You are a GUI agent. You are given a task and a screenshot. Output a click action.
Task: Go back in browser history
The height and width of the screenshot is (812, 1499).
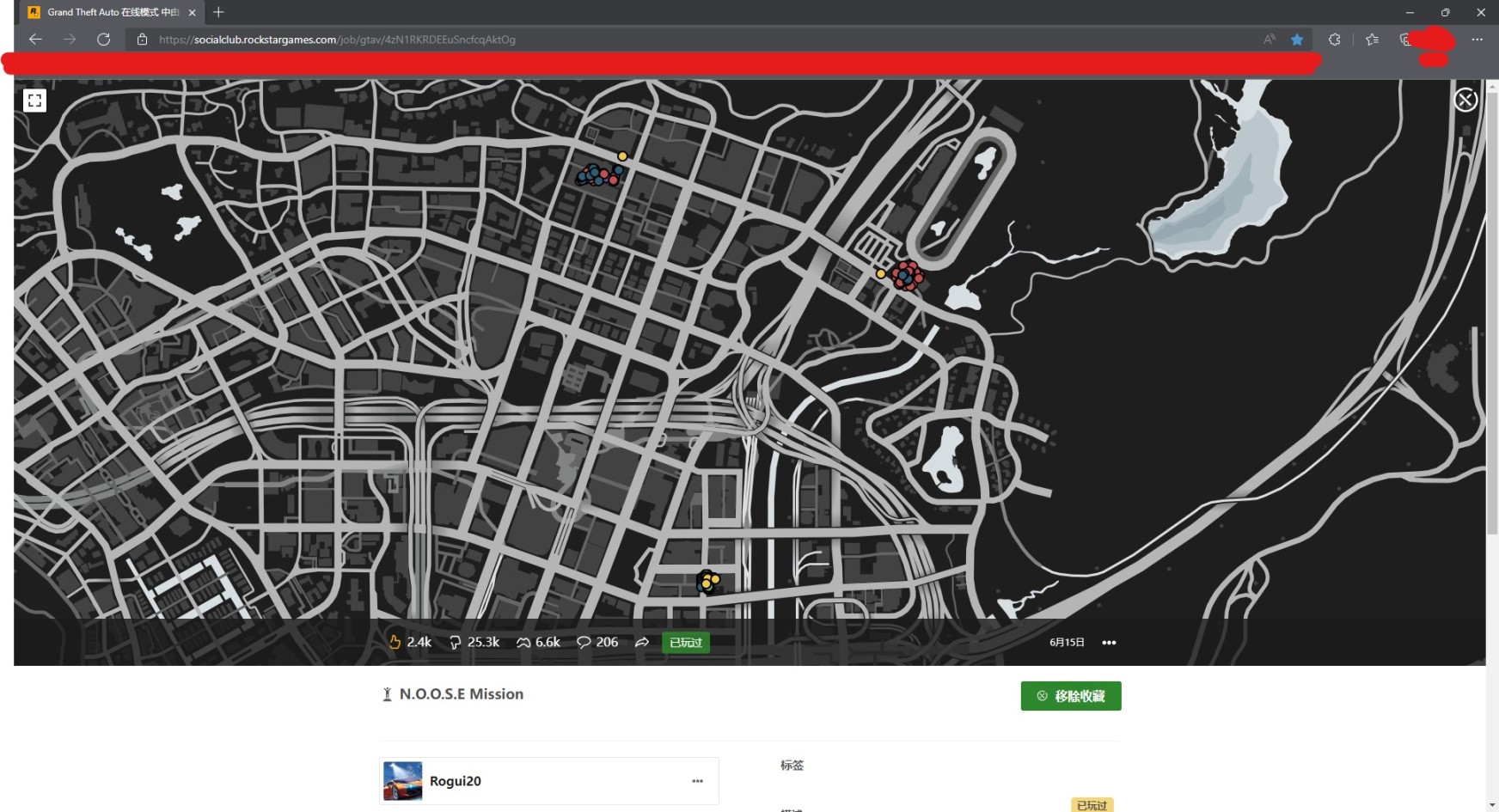(x=35, y=40)
